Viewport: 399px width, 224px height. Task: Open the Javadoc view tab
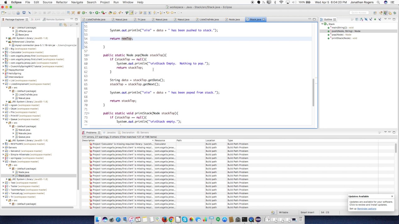click(111, 133)
